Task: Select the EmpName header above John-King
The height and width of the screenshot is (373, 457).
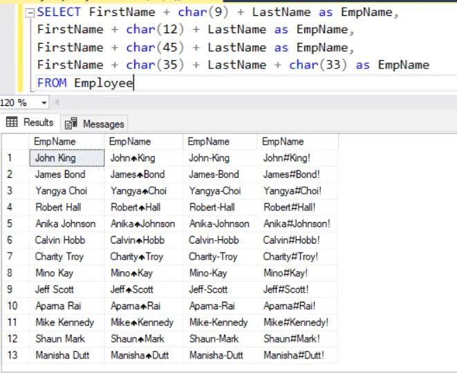Action: coord(208,141)
